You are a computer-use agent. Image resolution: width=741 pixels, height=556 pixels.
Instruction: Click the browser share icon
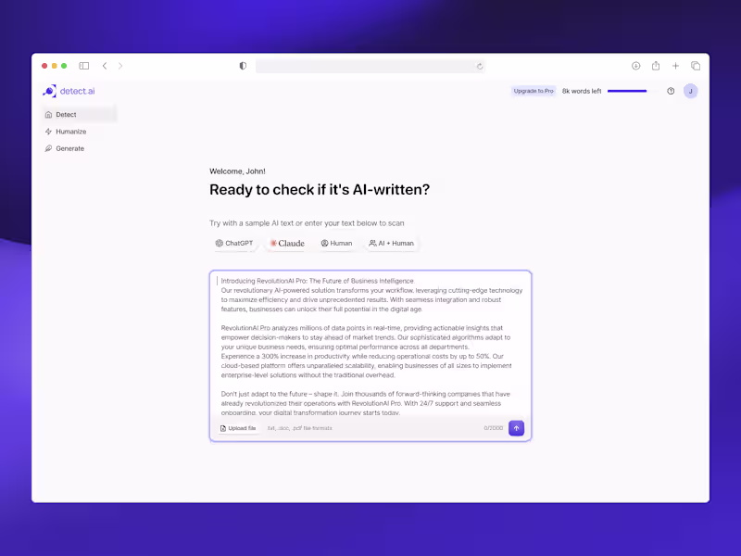(656, 66)
